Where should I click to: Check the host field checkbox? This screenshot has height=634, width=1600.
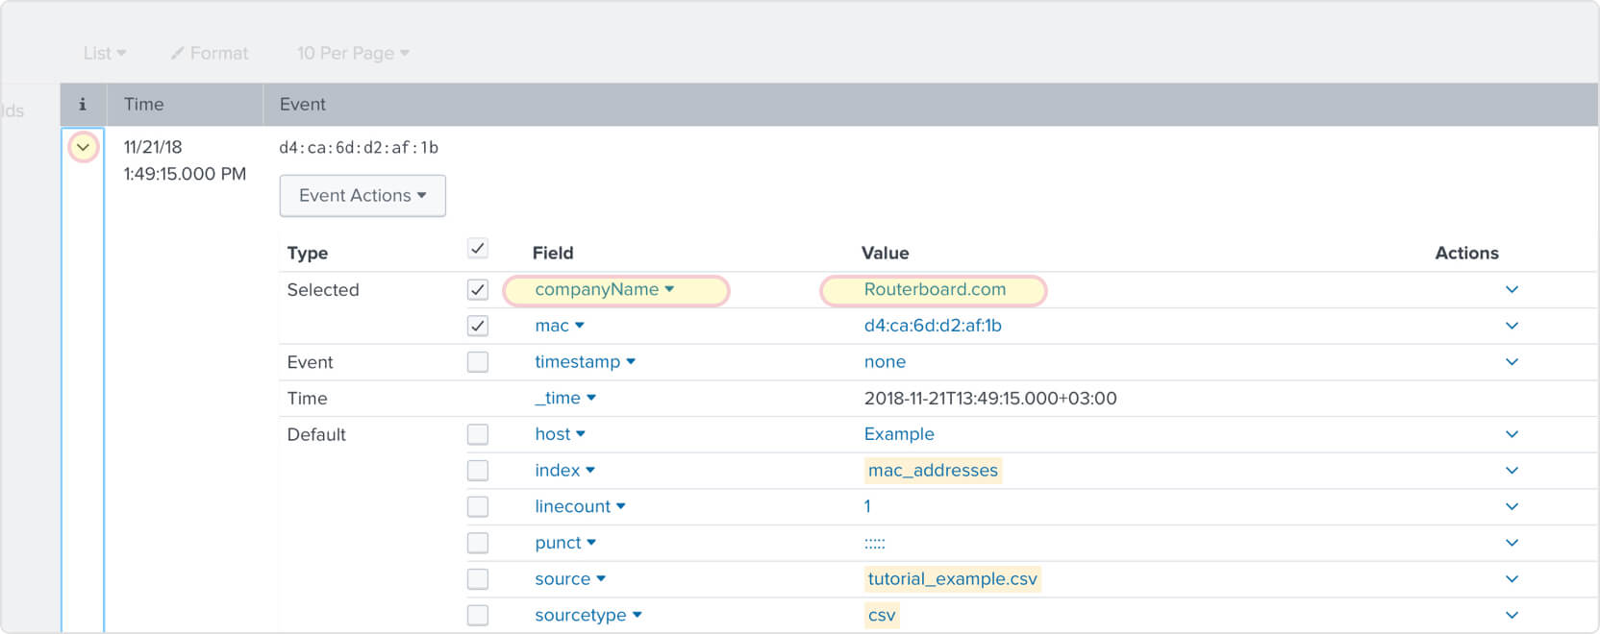[x=478, y=434]
